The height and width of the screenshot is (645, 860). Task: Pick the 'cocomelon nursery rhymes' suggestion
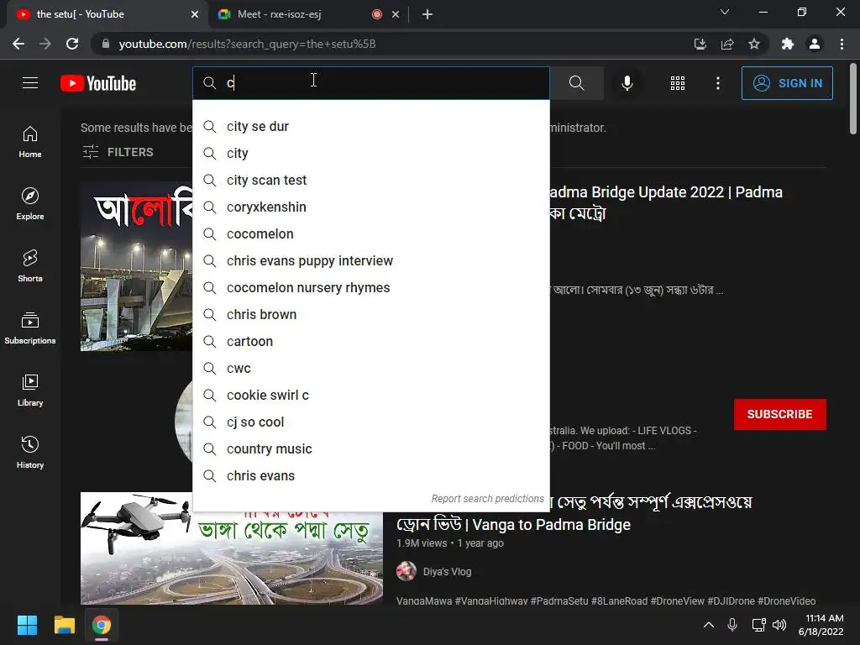(370, 287)
